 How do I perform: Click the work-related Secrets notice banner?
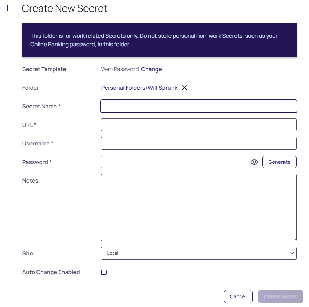pos(159,40)
